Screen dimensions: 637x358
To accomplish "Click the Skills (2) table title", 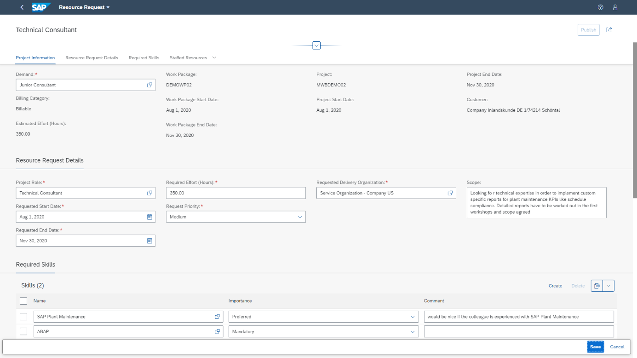I will [33, 285].
